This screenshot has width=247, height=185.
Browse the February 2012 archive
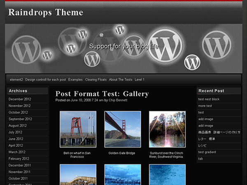point(19,159)
